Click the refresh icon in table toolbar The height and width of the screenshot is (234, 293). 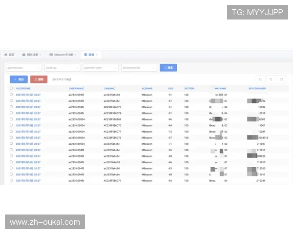tap(271, 79)
